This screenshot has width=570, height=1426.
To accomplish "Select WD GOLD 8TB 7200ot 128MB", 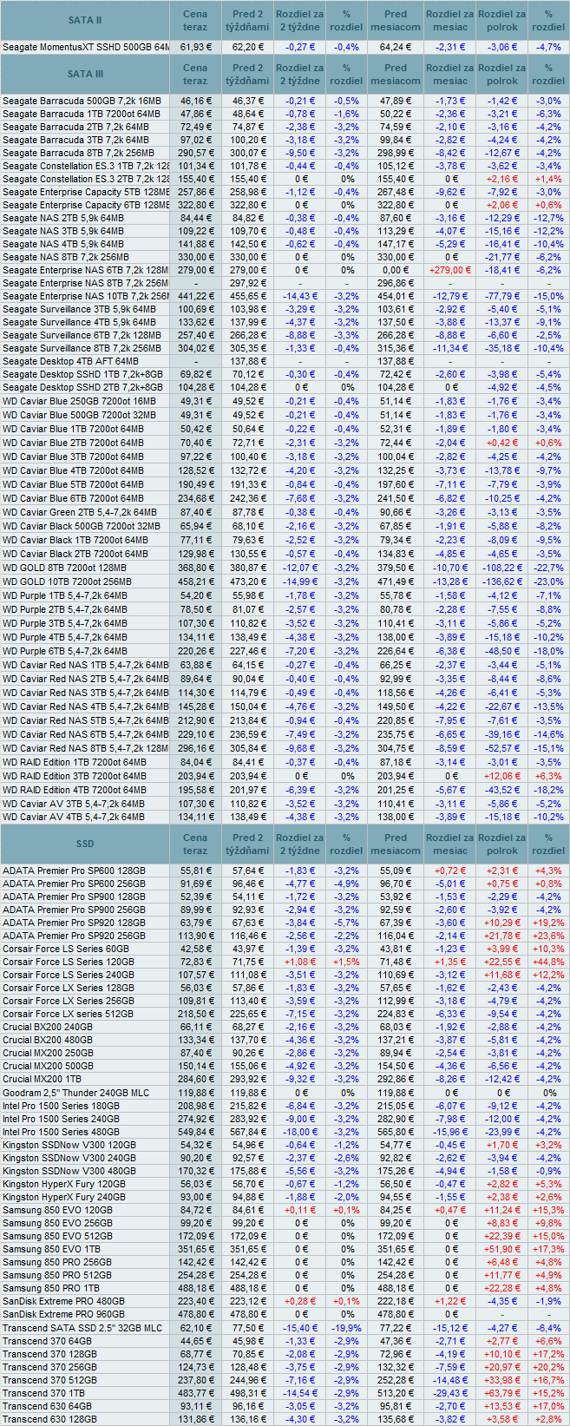I will coord(64,568).
